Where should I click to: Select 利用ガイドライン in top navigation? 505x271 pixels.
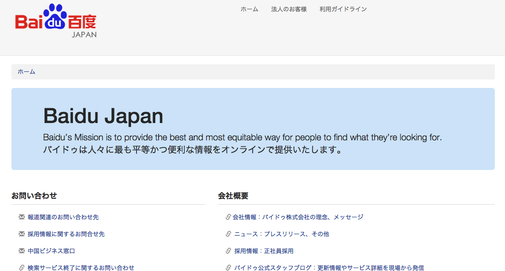pos(343,9)
